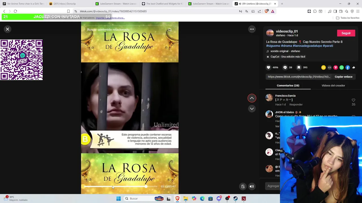Repost the video using yellow repost icon
Image resolution: width=362 pixels, height=203 pixels.
324,67
